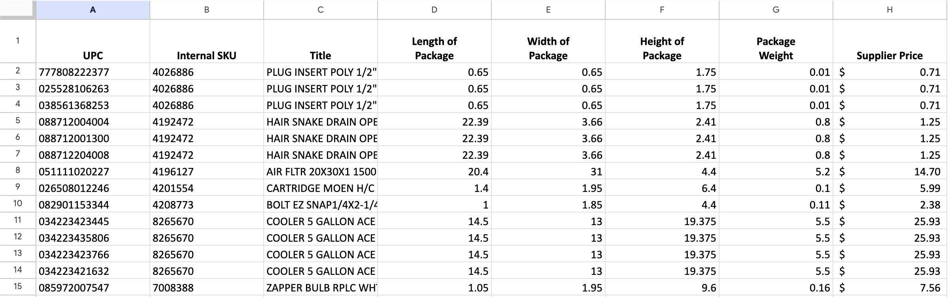Click the 19.375 height cell in row 11
The image size is (948, 297).
click(x=662, y=221)
